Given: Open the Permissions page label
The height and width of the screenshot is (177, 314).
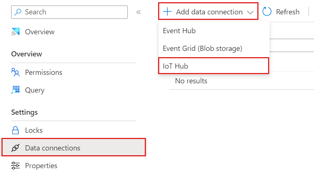Looking at the screenshot, I should click(44, 72).
